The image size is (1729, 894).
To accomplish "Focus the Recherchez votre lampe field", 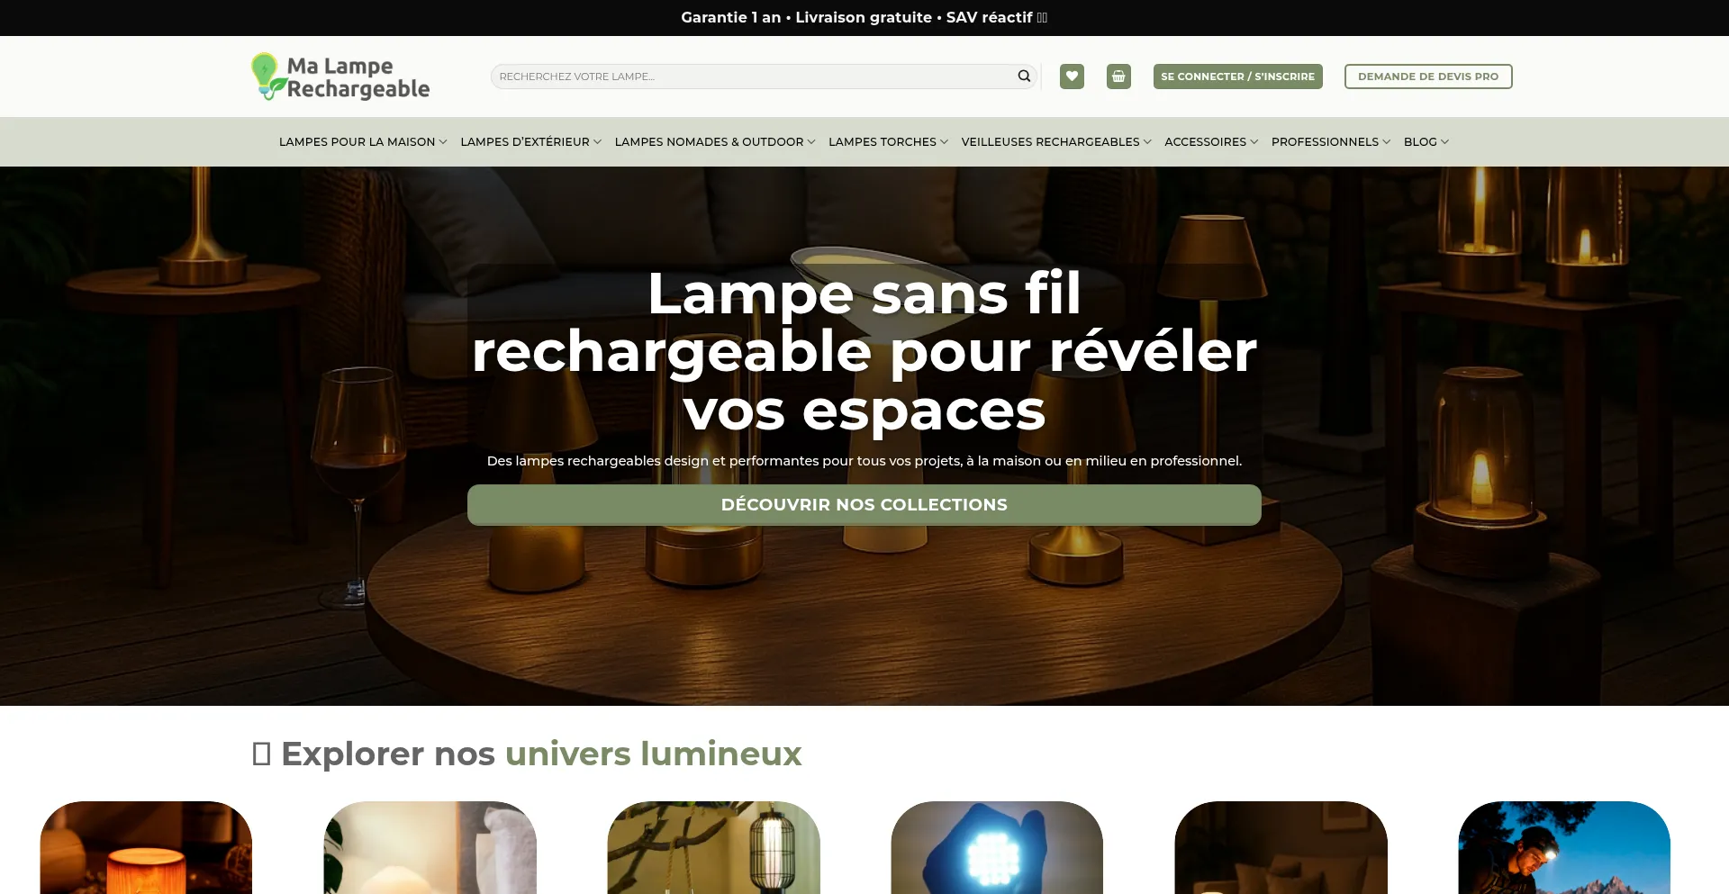I will click(755, 77).
